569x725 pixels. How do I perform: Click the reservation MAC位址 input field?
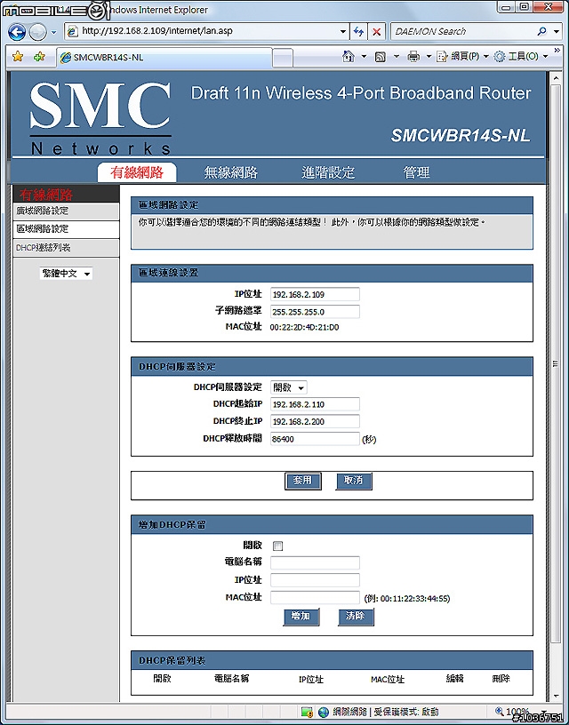coord(315,597)
